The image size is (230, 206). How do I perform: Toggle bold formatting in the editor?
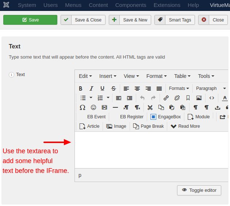81,88
